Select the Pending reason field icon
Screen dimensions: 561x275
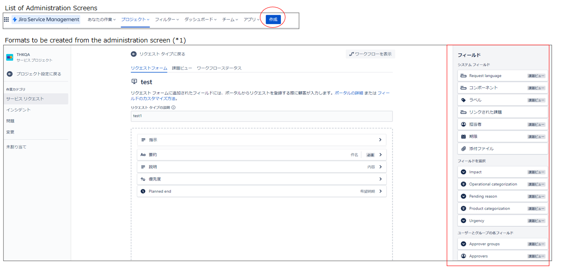tap(463, 196)
